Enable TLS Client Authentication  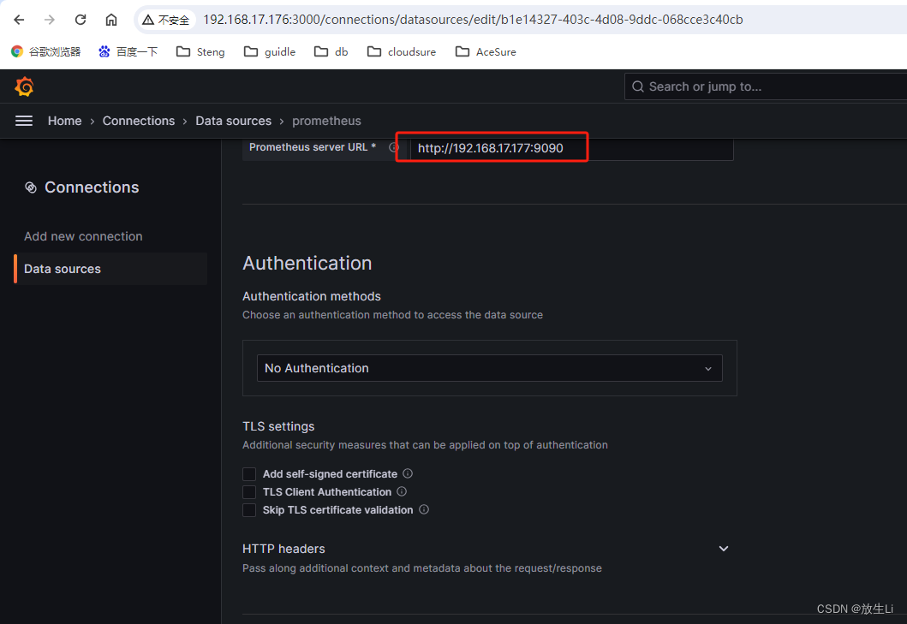[x=248, y=491]
